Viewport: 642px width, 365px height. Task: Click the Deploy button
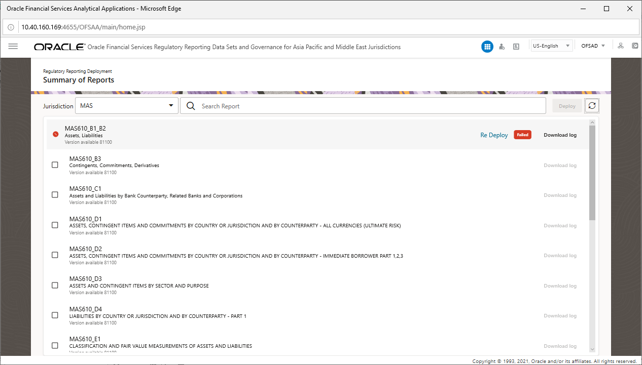point(567,106)
